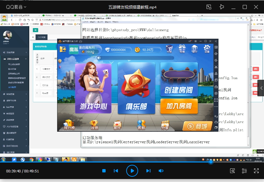Click the browser home icon

pos(25,20)
